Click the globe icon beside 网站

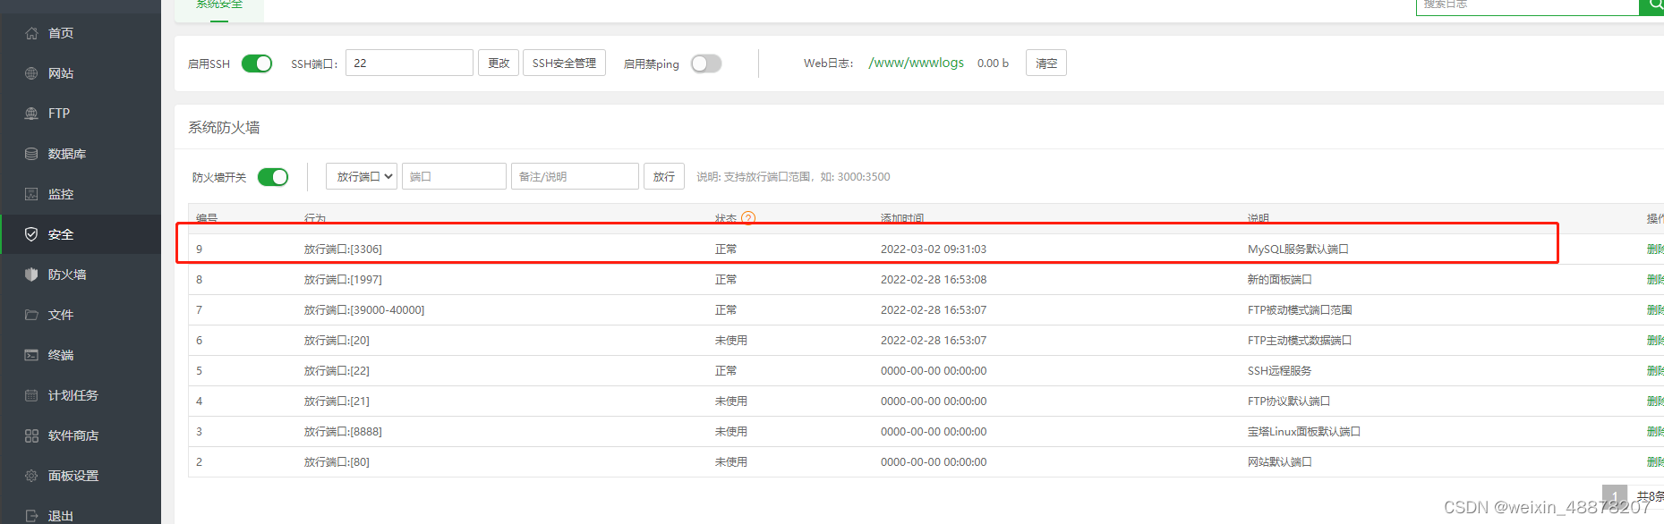[31, 73]
